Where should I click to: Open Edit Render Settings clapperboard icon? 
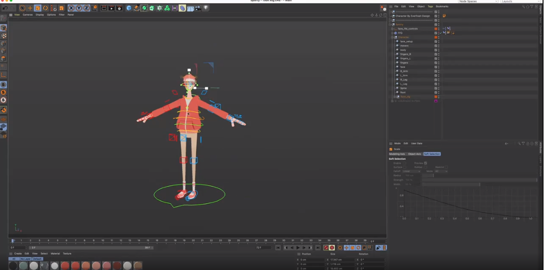119,8
